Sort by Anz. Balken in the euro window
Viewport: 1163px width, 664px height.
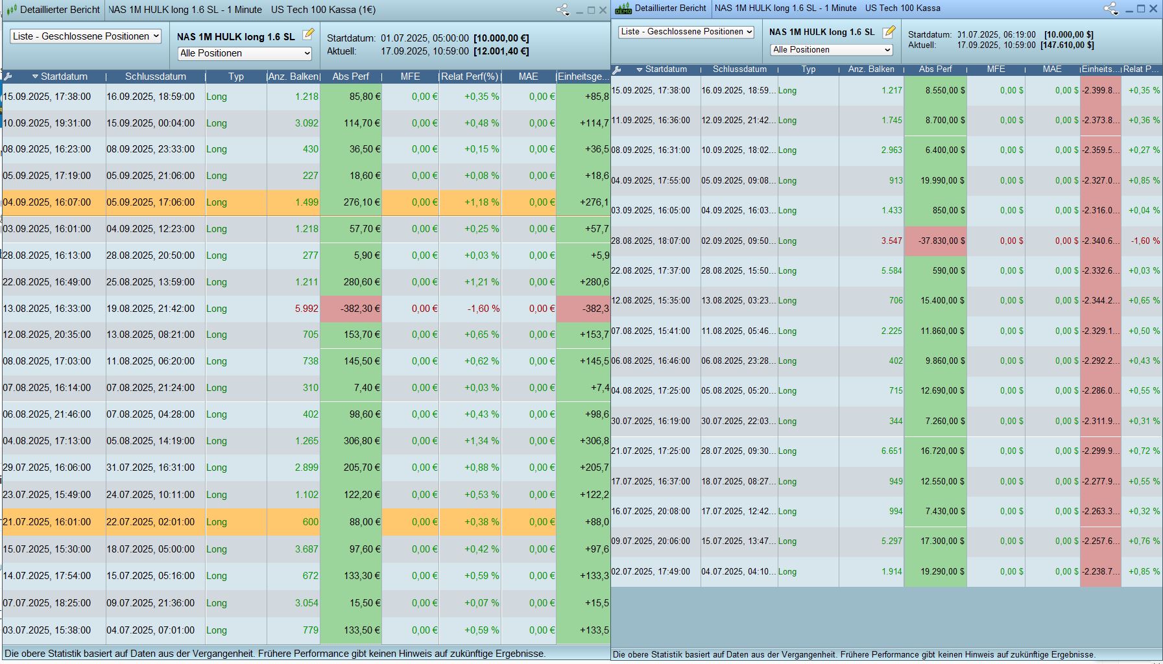click(x=293, y=77)
